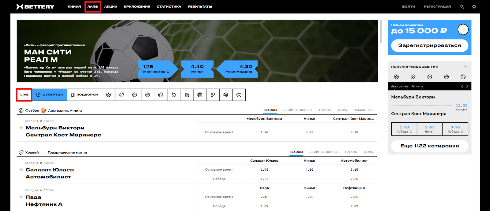This screenshot has height=211, width=490.
Task: Open esports via the gamepad icon
Action: coord(239,95)
